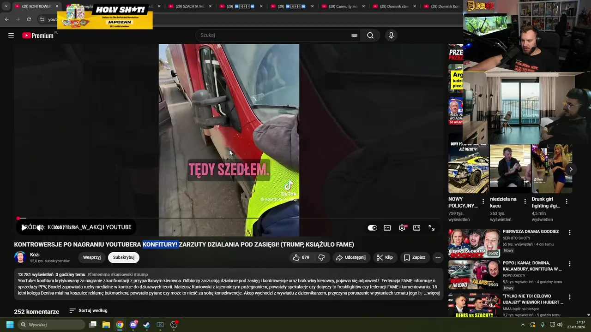
Task: Switch to the (29) Dominik Kon browser tab
Action: pos(442,6)
